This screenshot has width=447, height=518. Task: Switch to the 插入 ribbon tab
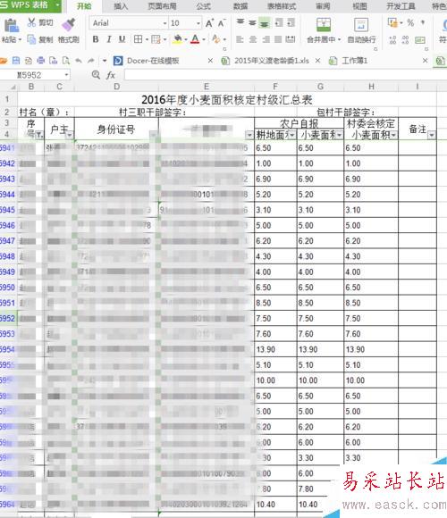[x=121, y=6]
